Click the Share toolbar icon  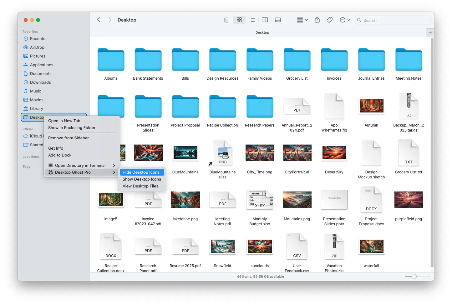click(x=317, y=20)
